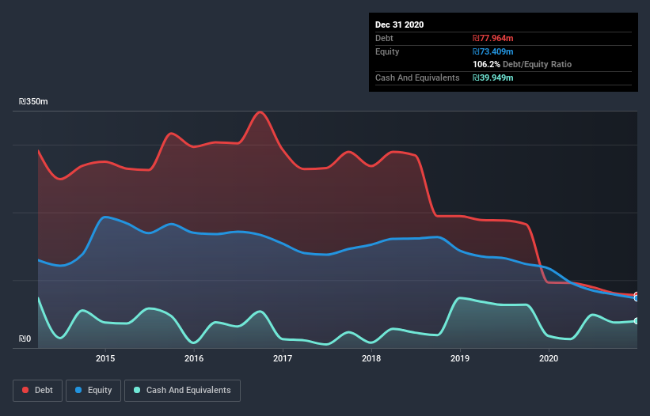The width and height of the screenshot is (650, 416).
Task: Click the teal Cash legend dot
Action: click(x=137, y=390)
